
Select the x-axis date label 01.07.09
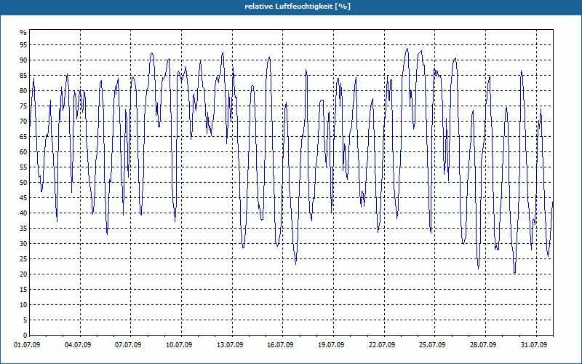(27, 345)
